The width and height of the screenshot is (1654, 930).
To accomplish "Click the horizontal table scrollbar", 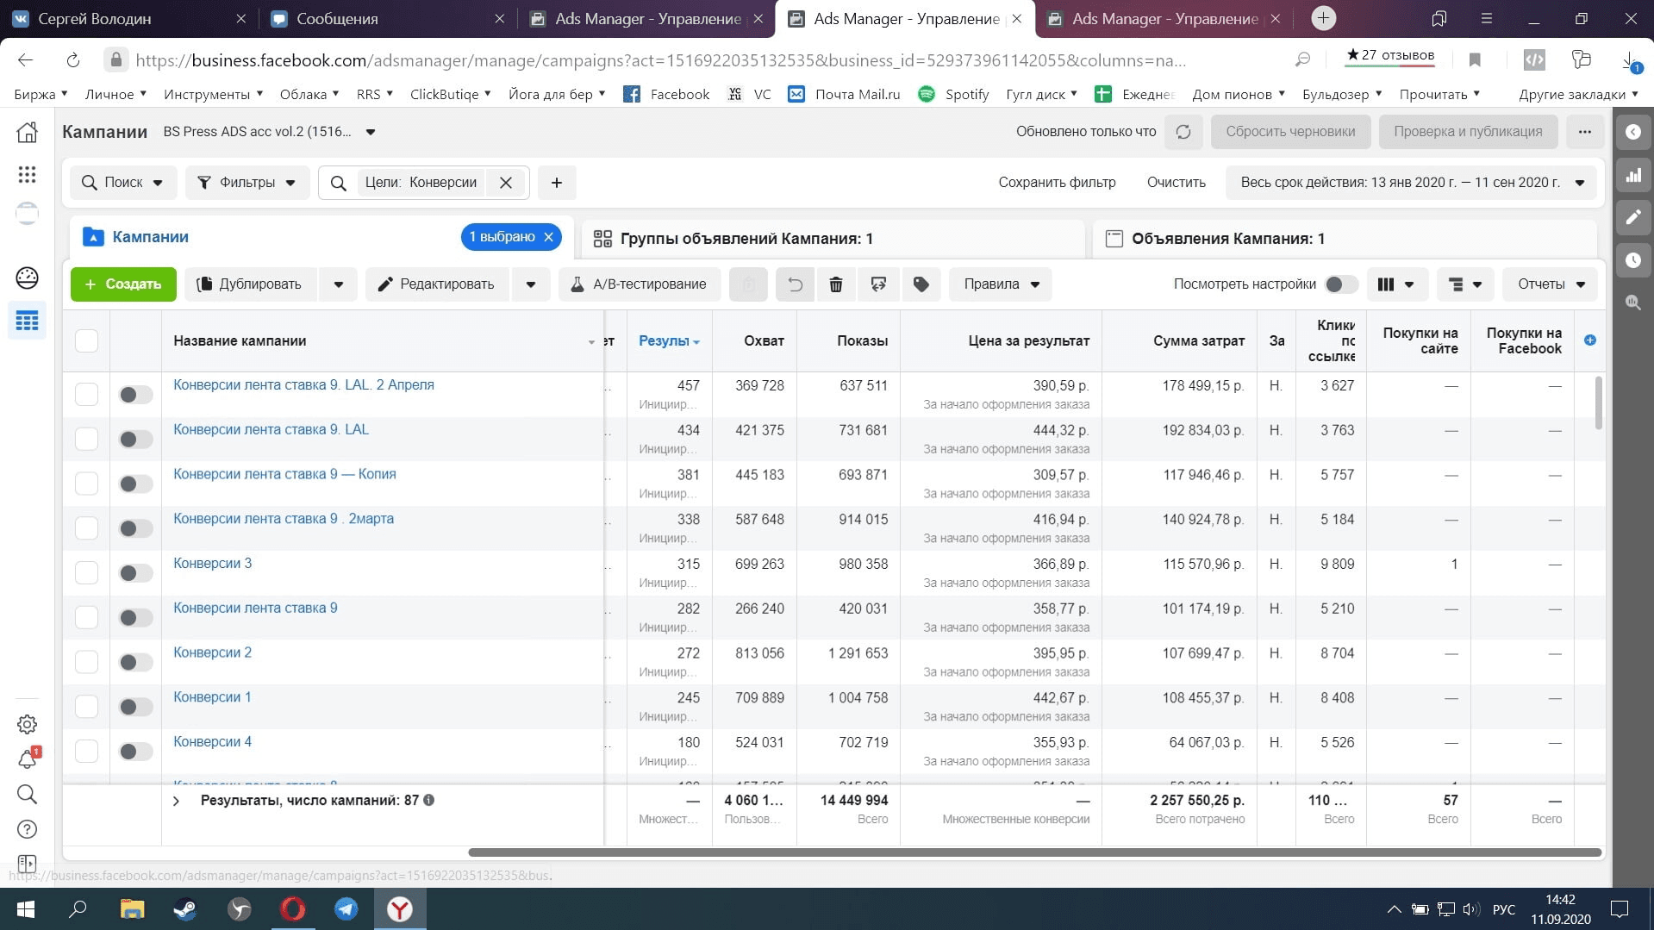I will click(x=1034, y=852).
